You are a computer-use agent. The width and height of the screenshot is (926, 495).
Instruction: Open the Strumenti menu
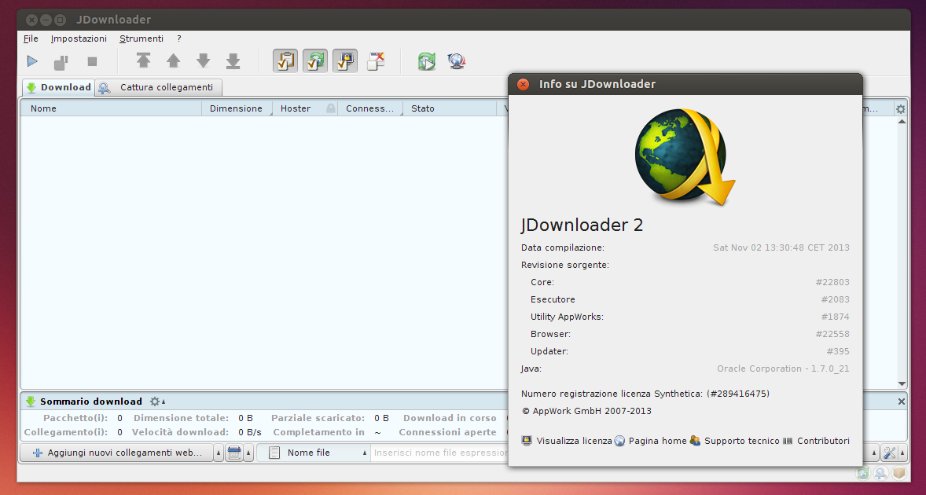tap(141, 38)
